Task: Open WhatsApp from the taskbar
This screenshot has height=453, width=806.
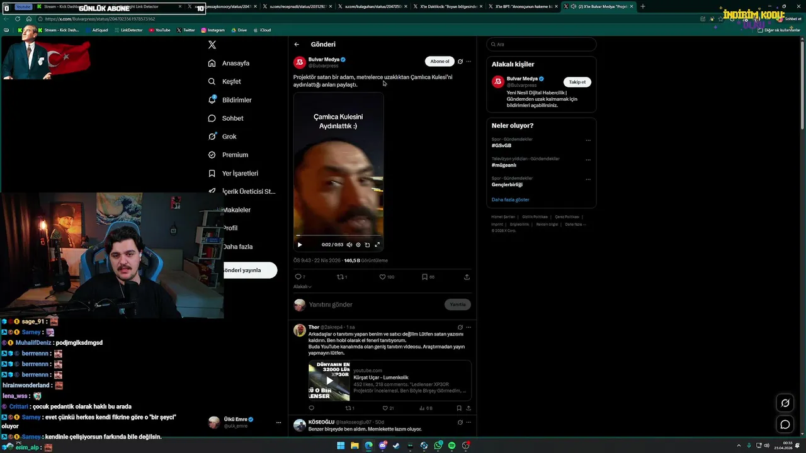Action: click(438, 445)
